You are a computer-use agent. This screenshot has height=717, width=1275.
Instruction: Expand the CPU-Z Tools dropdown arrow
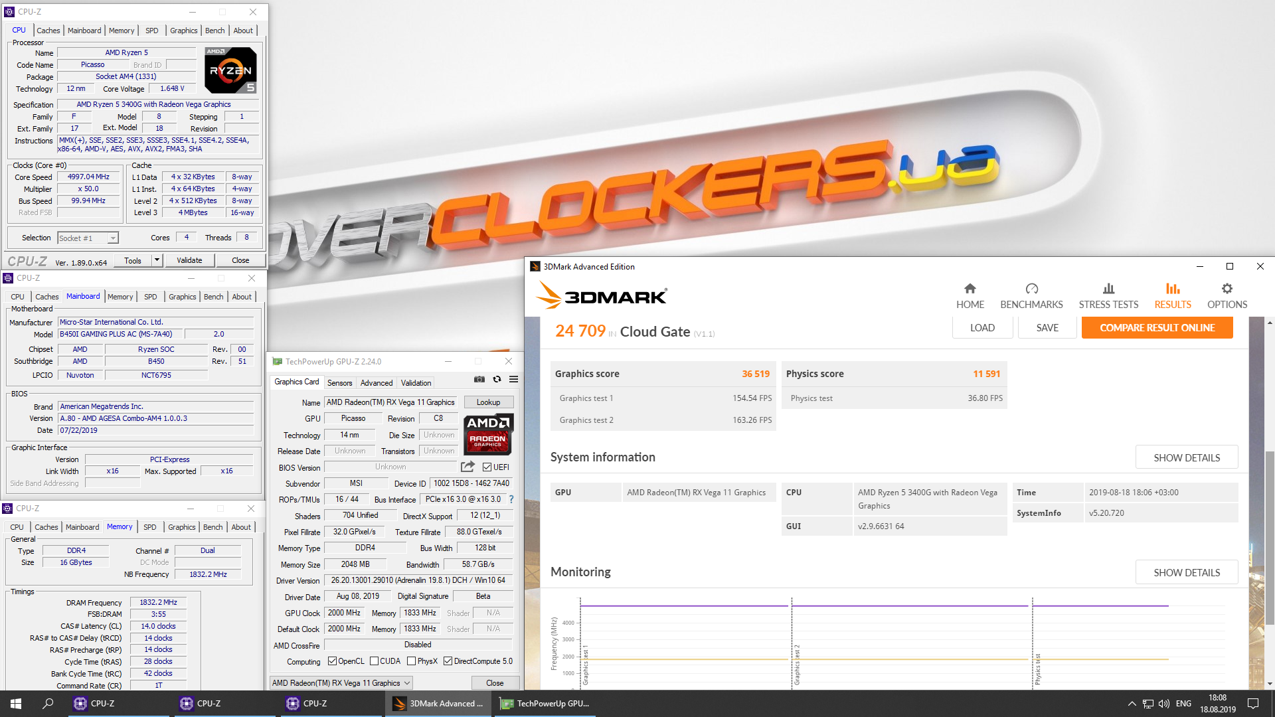point(157,260)
